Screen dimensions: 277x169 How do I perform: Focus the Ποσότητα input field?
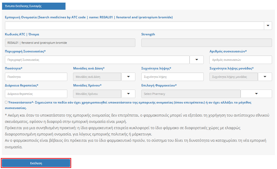coord(36,77)
